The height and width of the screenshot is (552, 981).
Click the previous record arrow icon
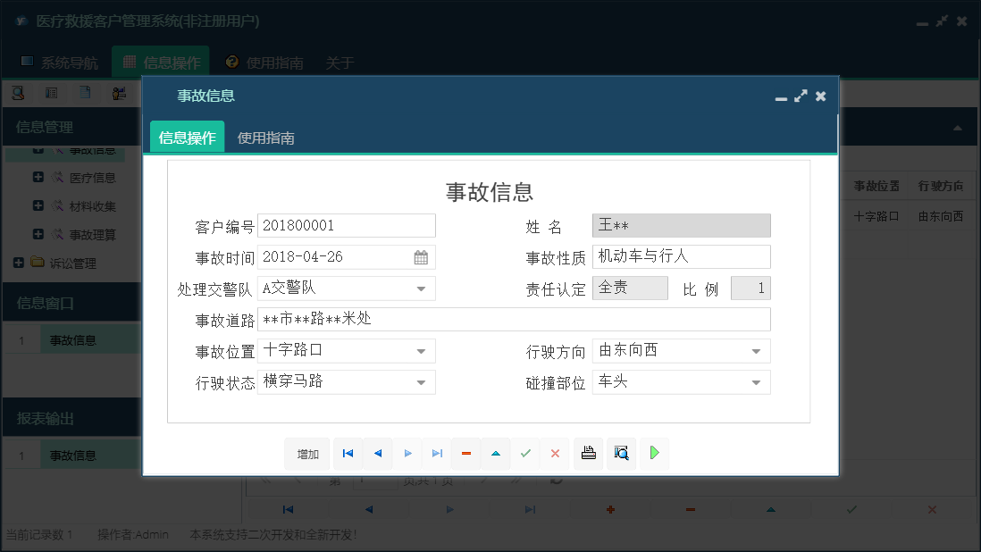377,453
